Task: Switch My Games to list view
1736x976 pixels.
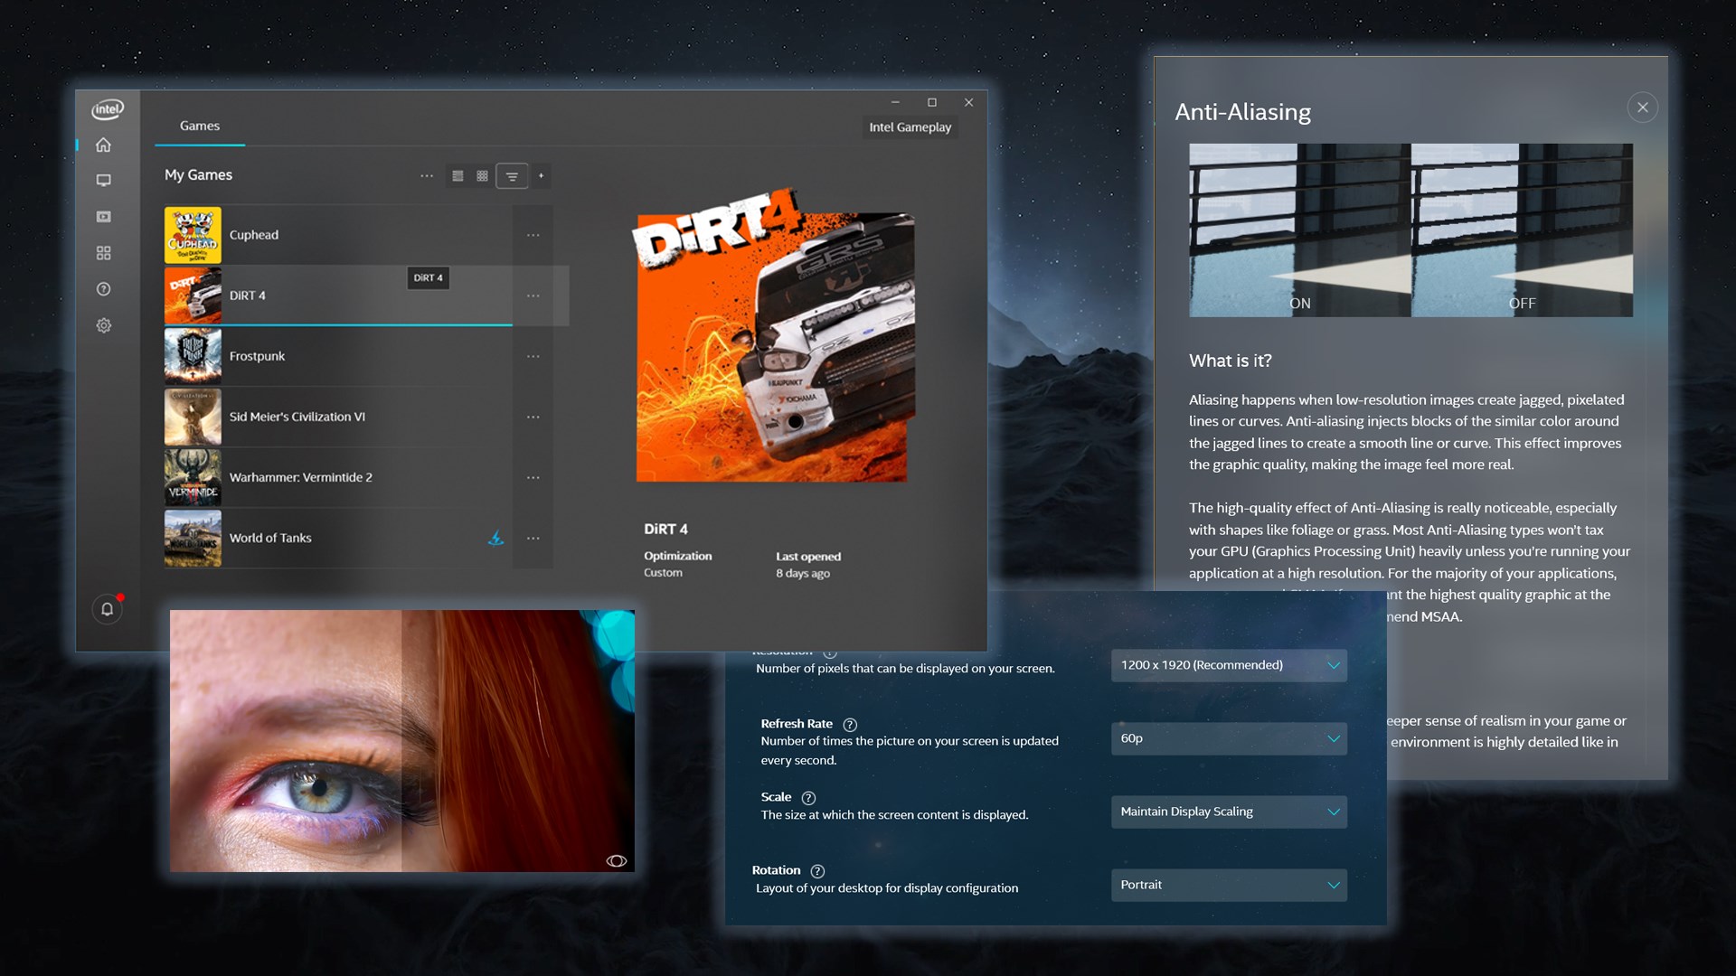Action: (458, 176)
